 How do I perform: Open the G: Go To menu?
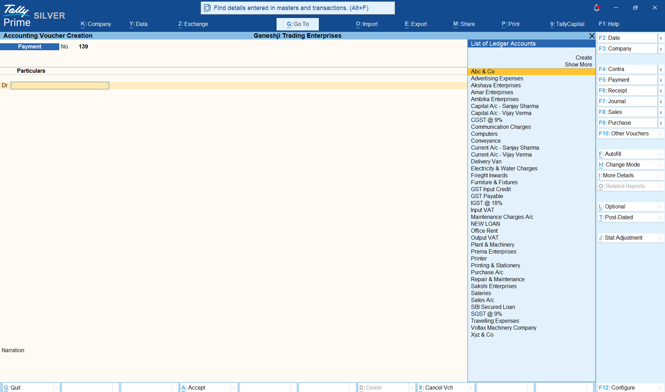[x=298, y=24]
